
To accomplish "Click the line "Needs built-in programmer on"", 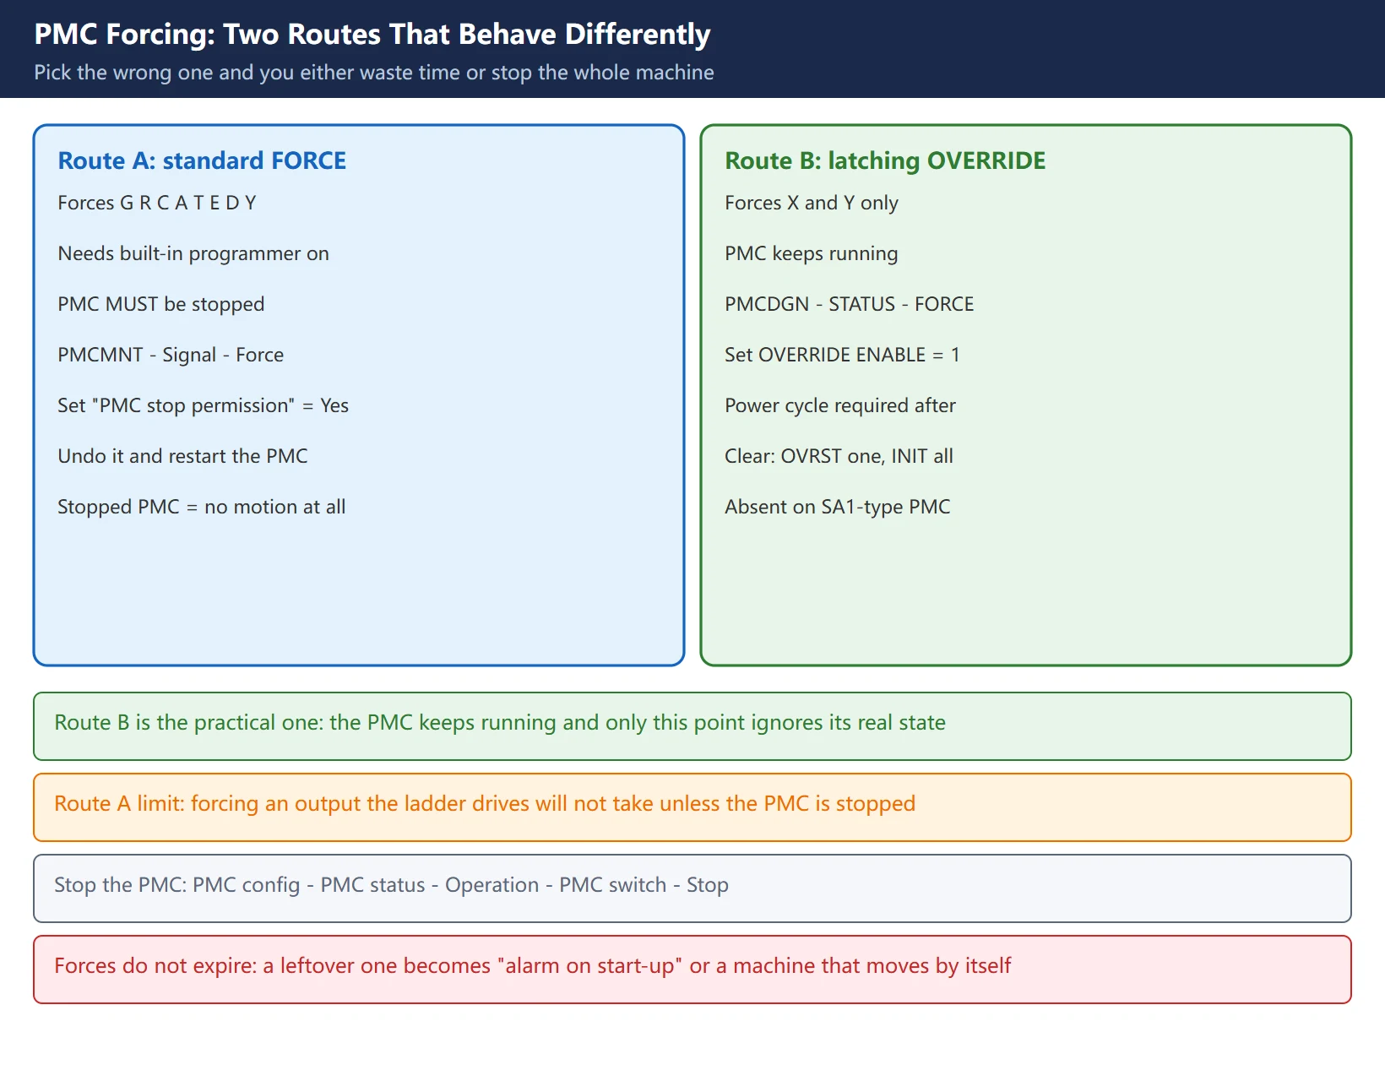I will click(x=193, y=253).
